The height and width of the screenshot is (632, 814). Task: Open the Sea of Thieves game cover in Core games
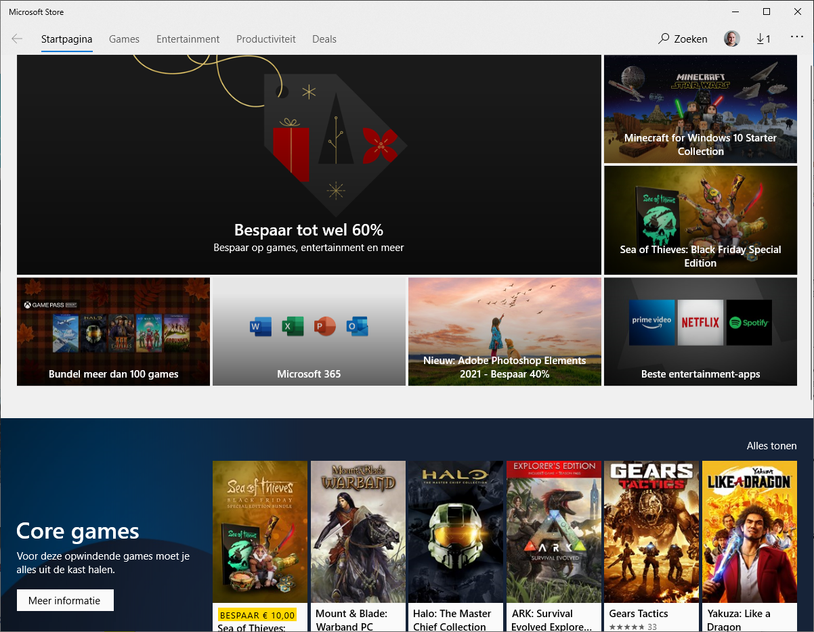[260, 532]
